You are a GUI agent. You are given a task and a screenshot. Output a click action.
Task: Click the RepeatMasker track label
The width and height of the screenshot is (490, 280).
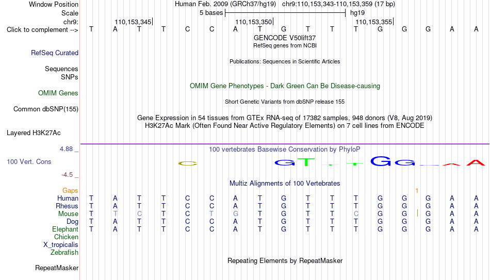(x=57, y=268)
